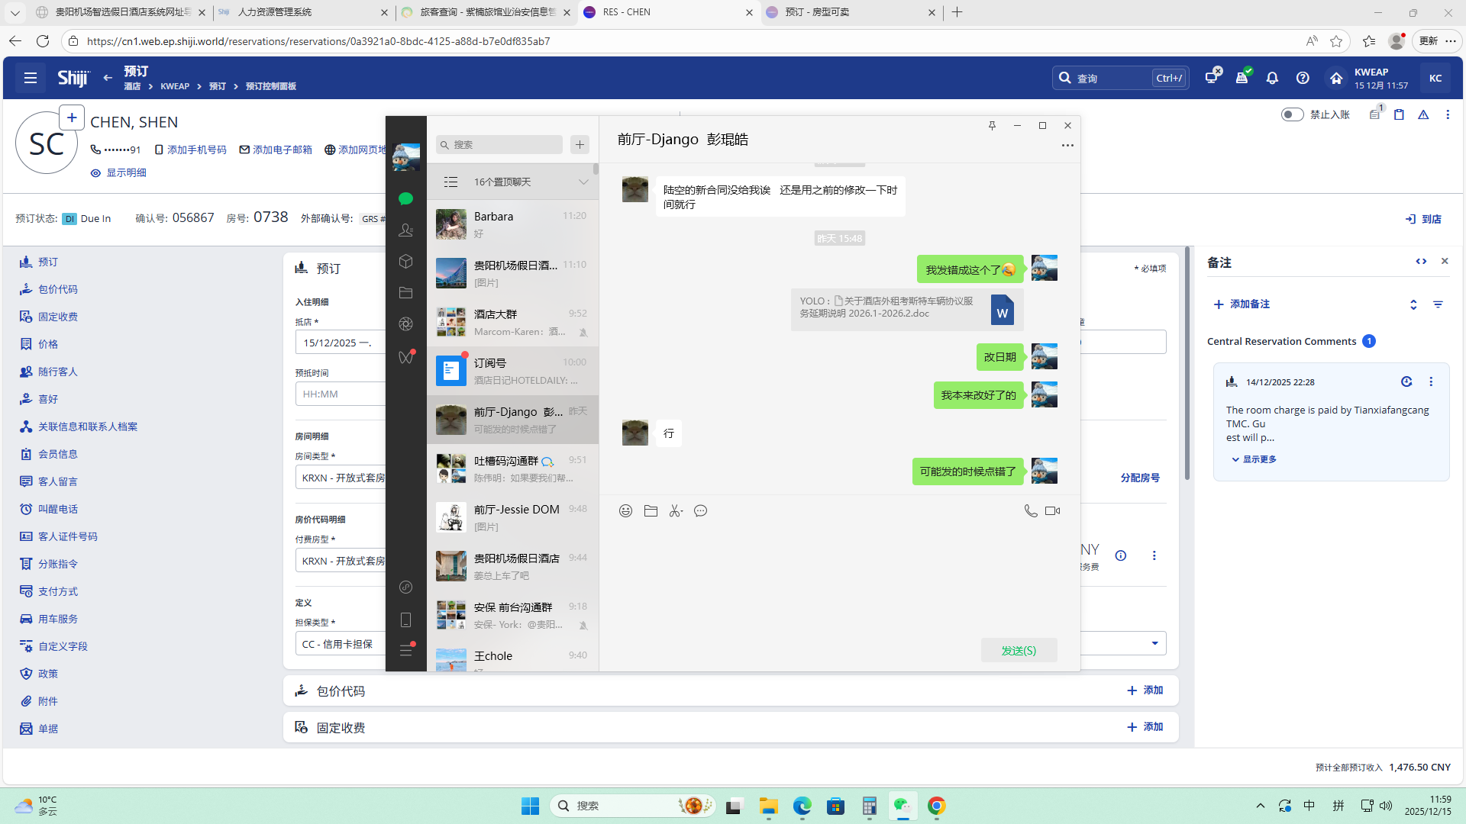Open the Shiji notifications bell
The image size is (1466, 824).
[1272, 78]
